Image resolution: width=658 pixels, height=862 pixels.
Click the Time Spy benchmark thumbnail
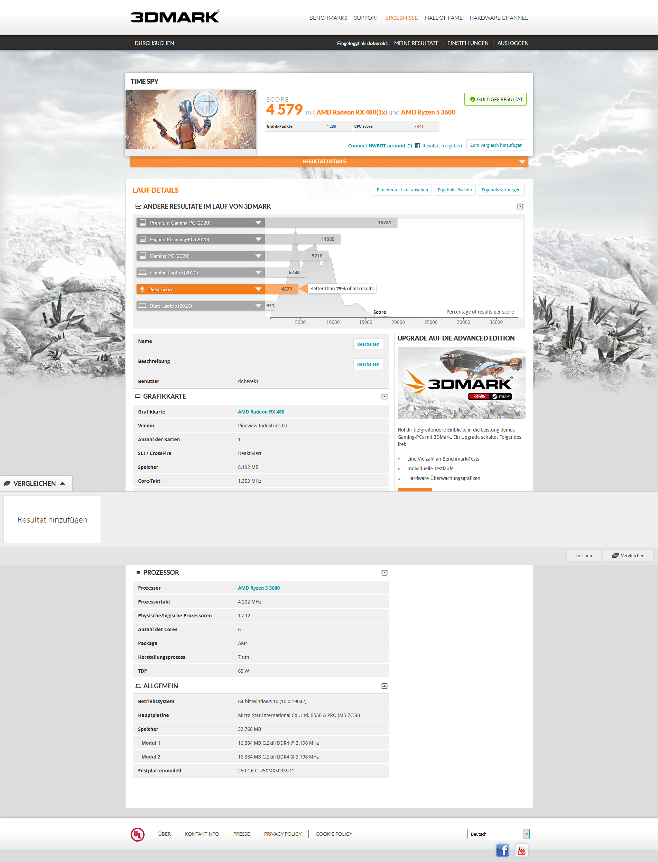tap(191, 120)
